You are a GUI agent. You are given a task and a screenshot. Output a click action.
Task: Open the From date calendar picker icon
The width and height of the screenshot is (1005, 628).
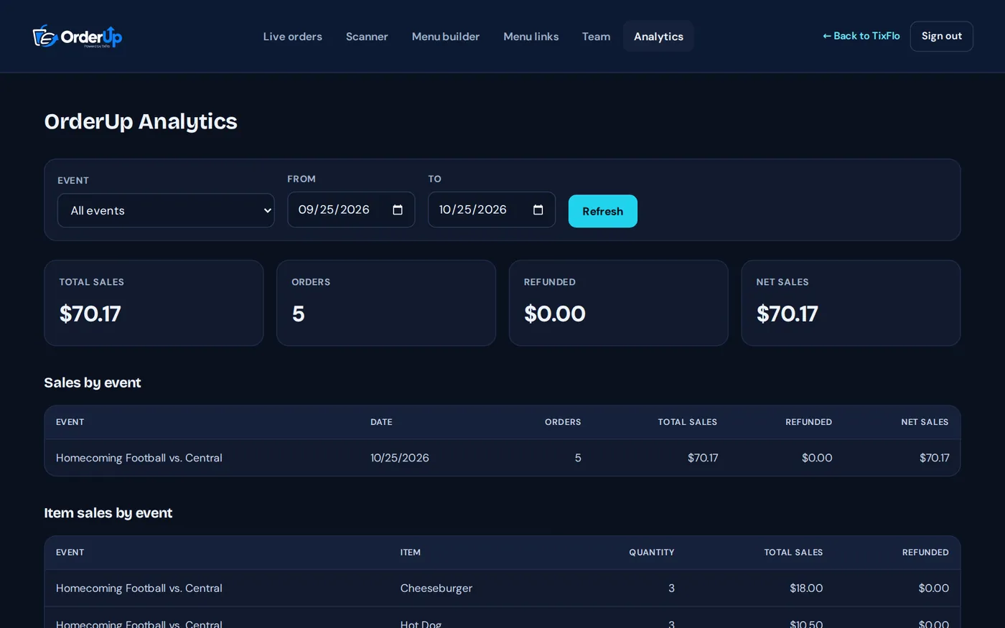(398, 210)
